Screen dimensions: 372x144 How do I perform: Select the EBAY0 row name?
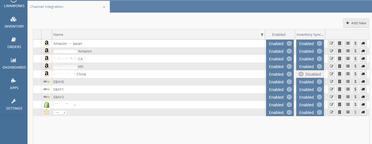click(58, 82)
